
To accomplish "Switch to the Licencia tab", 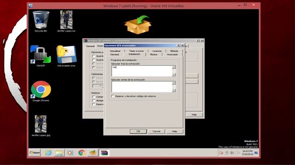I will click(x=157, y=51).
